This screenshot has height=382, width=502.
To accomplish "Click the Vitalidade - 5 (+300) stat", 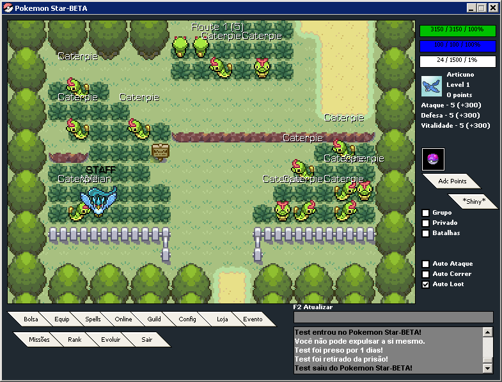I will coord(455,126).
